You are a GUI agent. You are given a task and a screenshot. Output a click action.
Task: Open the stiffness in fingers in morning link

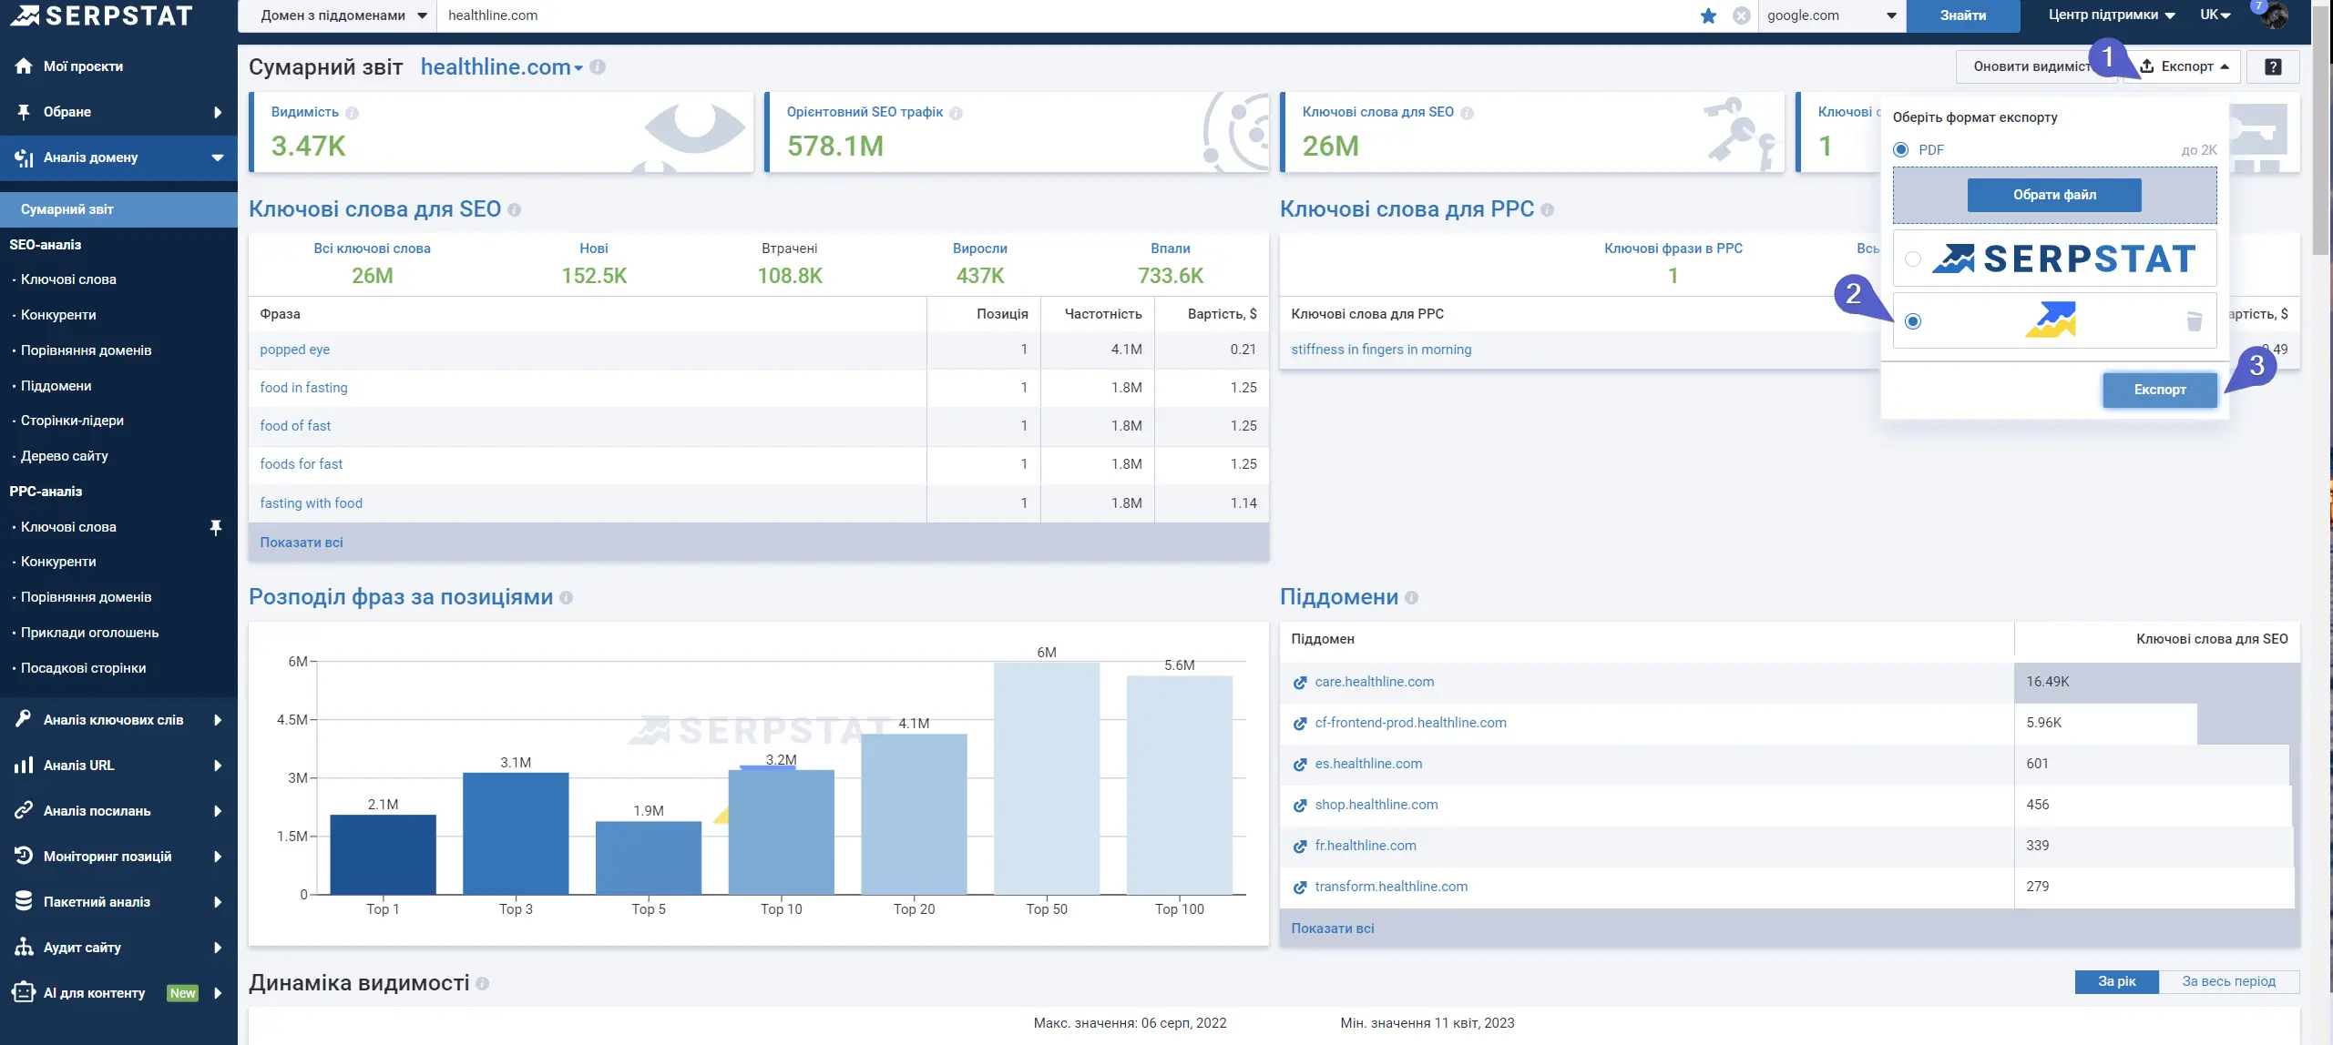pos(1381,350)
